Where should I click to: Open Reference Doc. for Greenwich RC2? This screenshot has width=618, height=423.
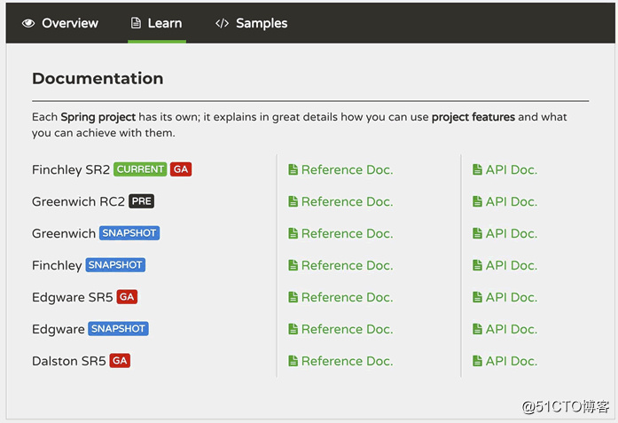point(340,201)
